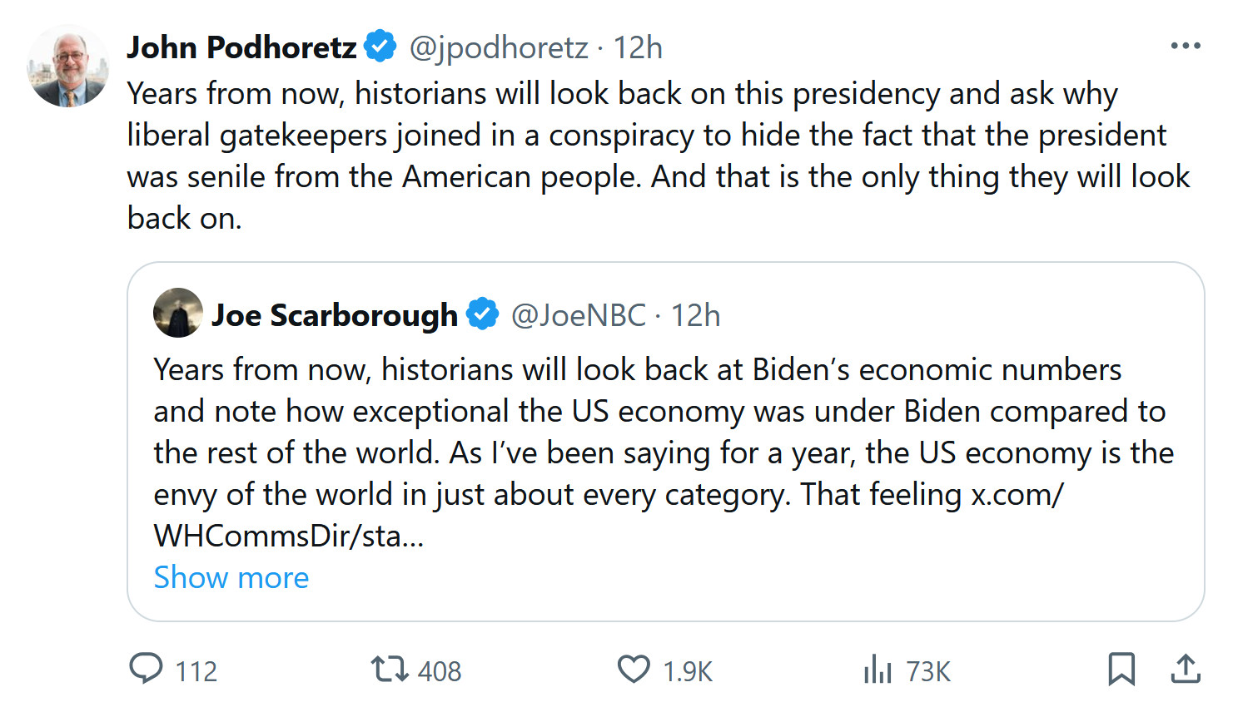1233x707 pixels.
Task: Visit the @jpodhoretz handle link
Action: (499, 47)
